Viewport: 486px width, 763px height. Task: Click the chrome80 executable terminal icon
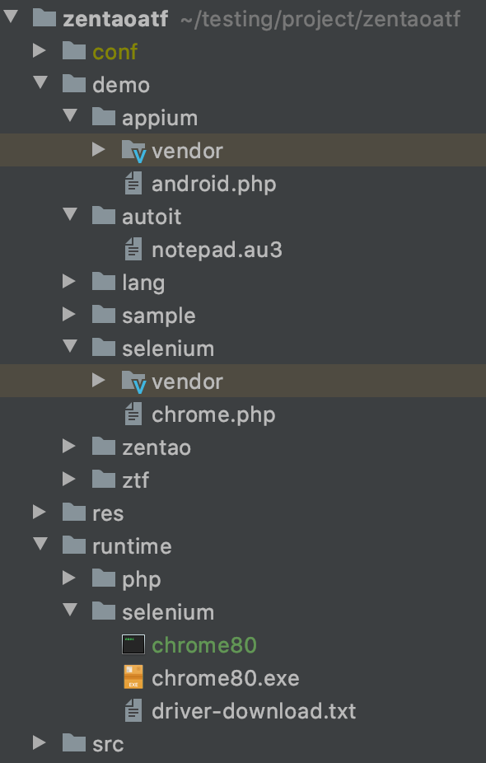pyautogui.click(x=133, y=644)
